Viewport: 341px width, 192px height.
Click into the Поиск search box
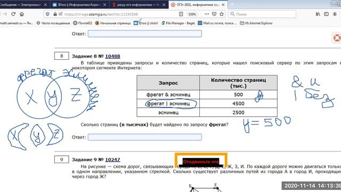(x=262, y=14)
